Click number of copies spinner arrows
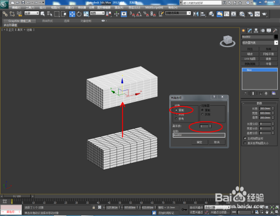Screen dimensions: 280x216 click(x=210, y=126)
